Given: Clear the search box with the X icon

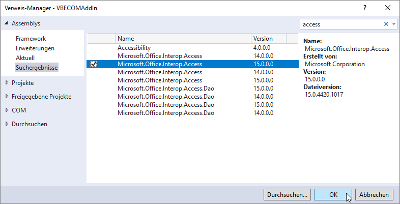Looking at the screenshot, I should coord(386,24).
